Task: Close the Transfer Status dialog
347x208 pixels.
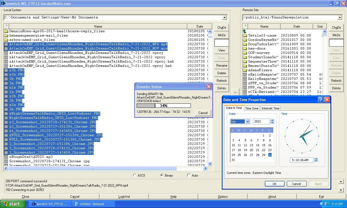Action: (209, 87)
